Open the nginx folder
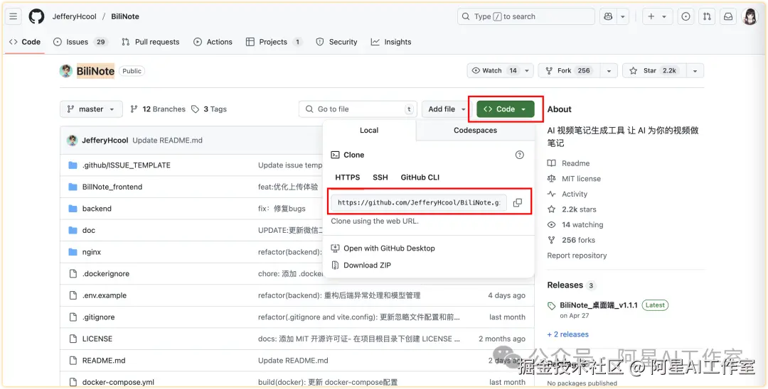This screenshot has height=389, width=768. pyautogui.click(x=92, y=252)
